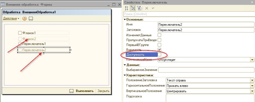Click the Подсказка text area
255x102 pixels.
(x=210, y=98)
